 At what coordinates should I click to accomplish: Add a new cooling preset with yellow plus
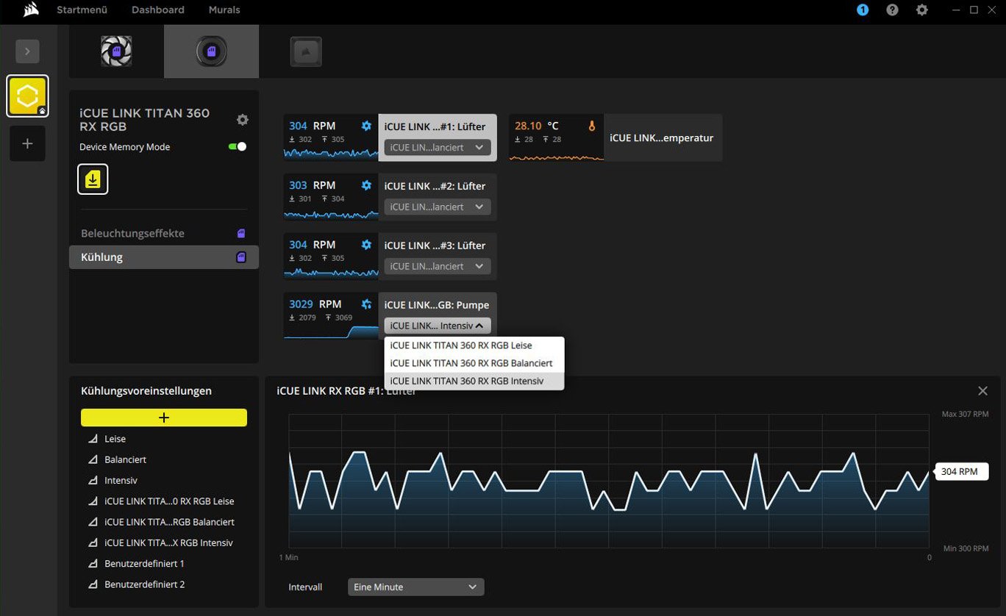point(164,418)
